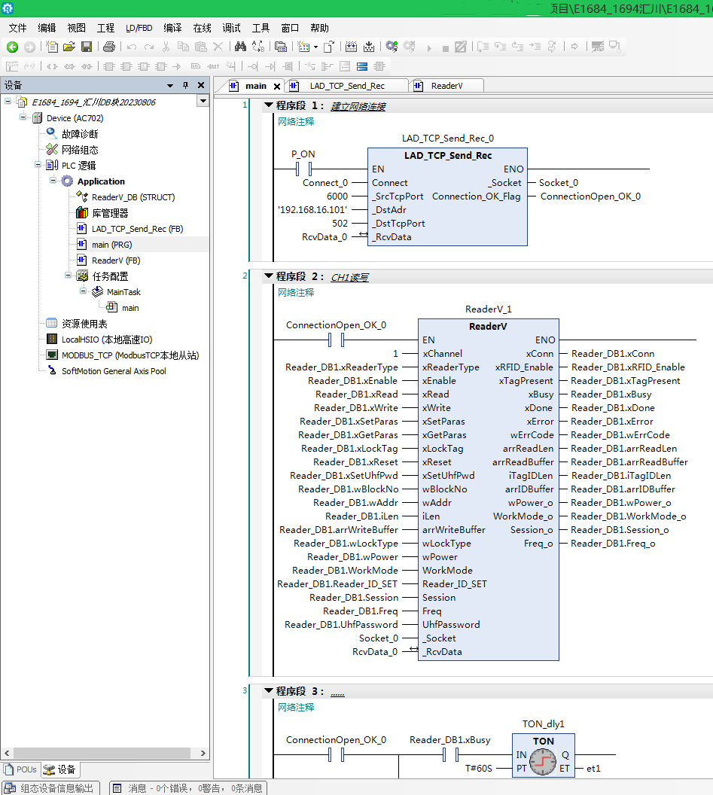Collapse the Device (AC702) tree node
713x795 pixels.
pyautogui.click(x=23, y=118)
